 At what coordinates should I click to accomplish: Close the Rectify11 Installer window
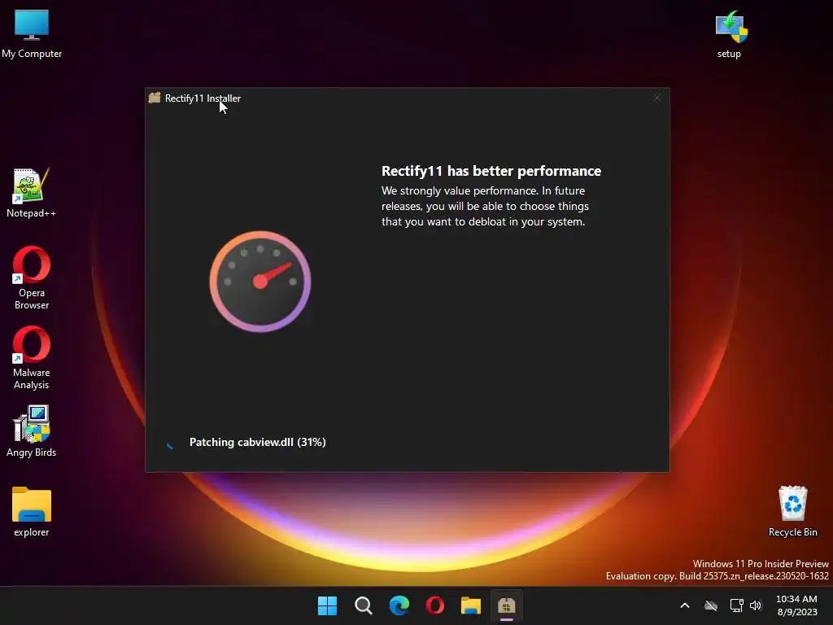click(657, 98)
